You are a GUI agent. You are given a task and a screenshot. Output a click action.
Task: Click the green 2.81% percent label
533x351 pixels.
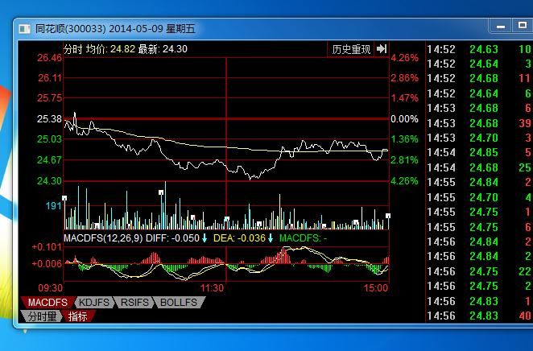tap(404, 159)
